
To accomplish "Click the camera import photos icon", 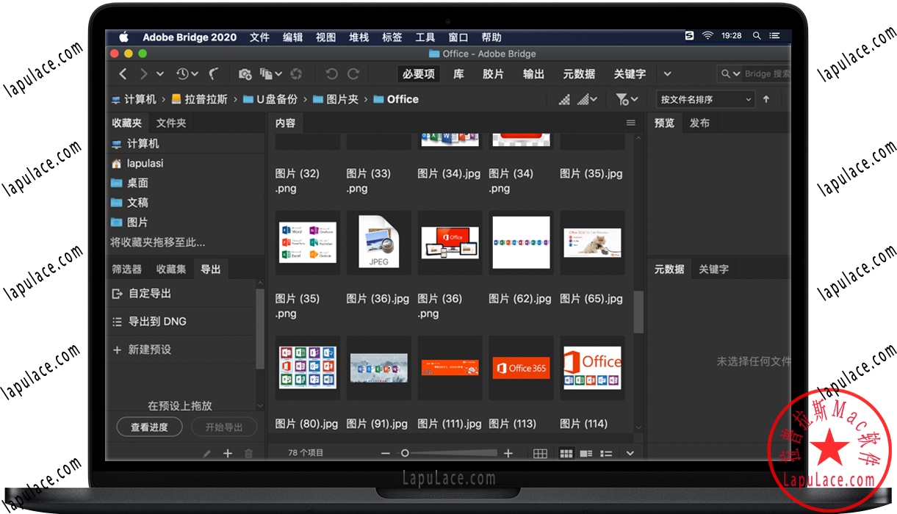I will pyautogui.click(x=245, y=73).
